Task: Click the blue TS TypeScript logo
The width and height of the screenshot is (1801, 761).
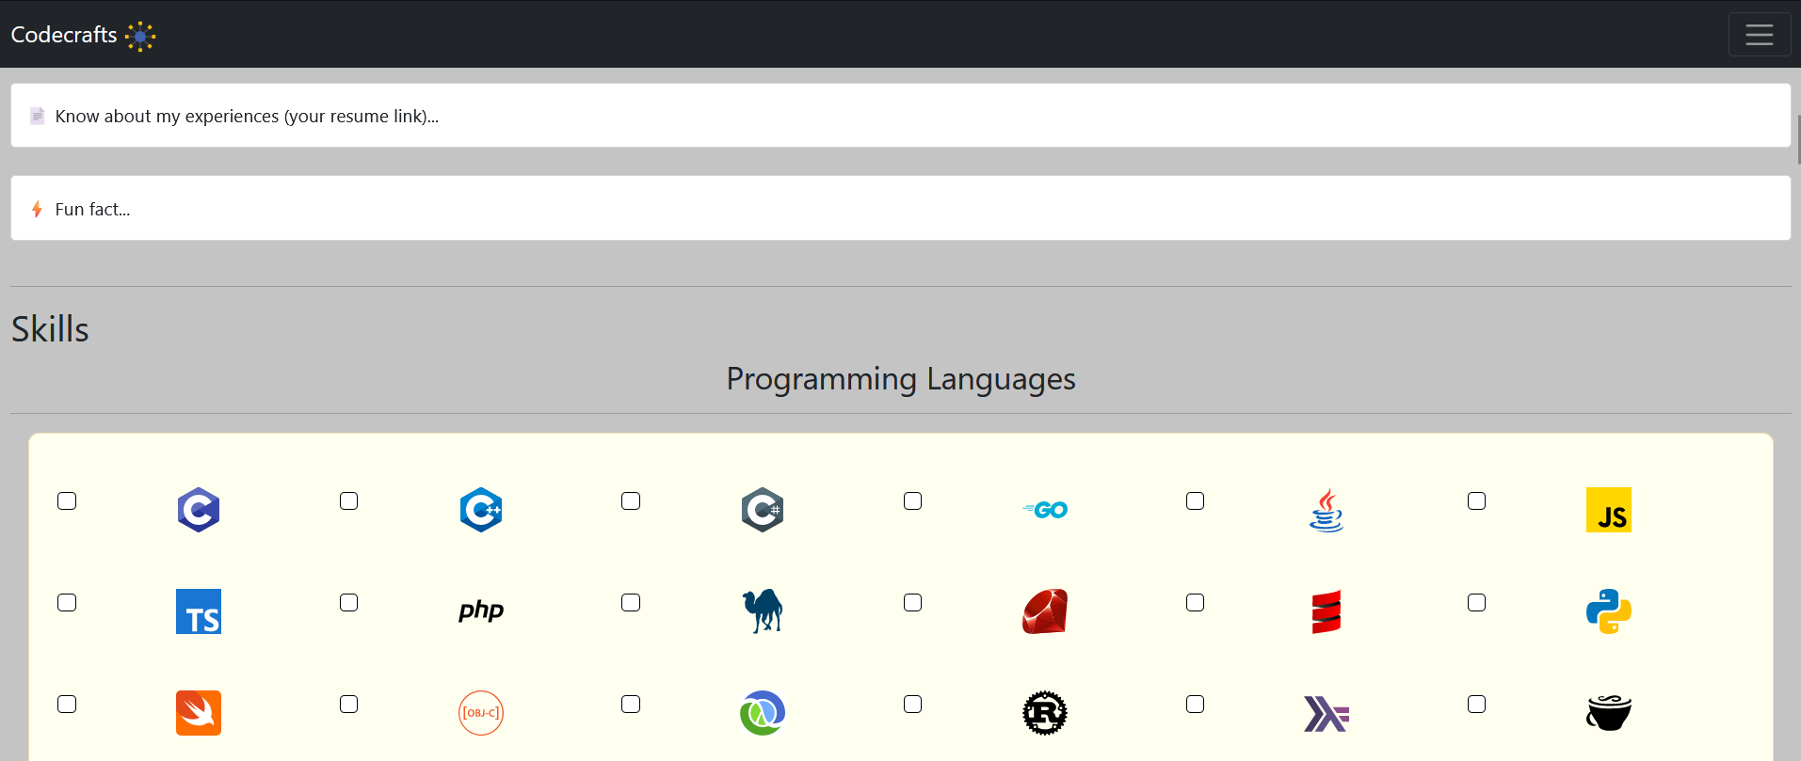Action: point(199,611)
